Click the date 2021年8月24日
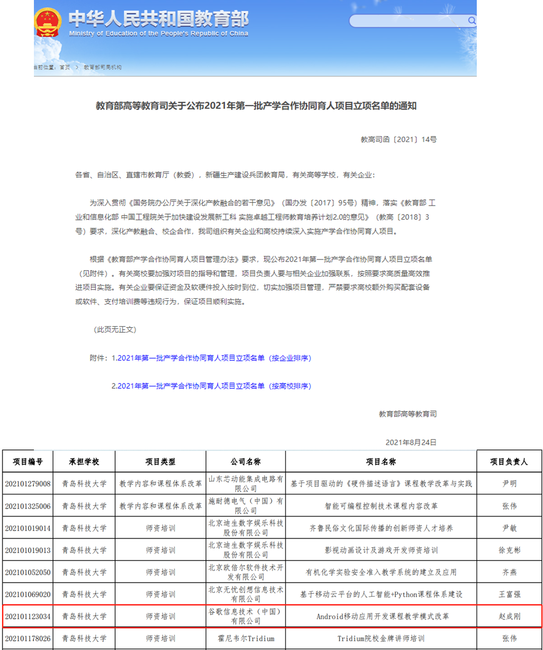Image resolution: width=543 pixels, height=650 pixels. click(x=411, y=442)
